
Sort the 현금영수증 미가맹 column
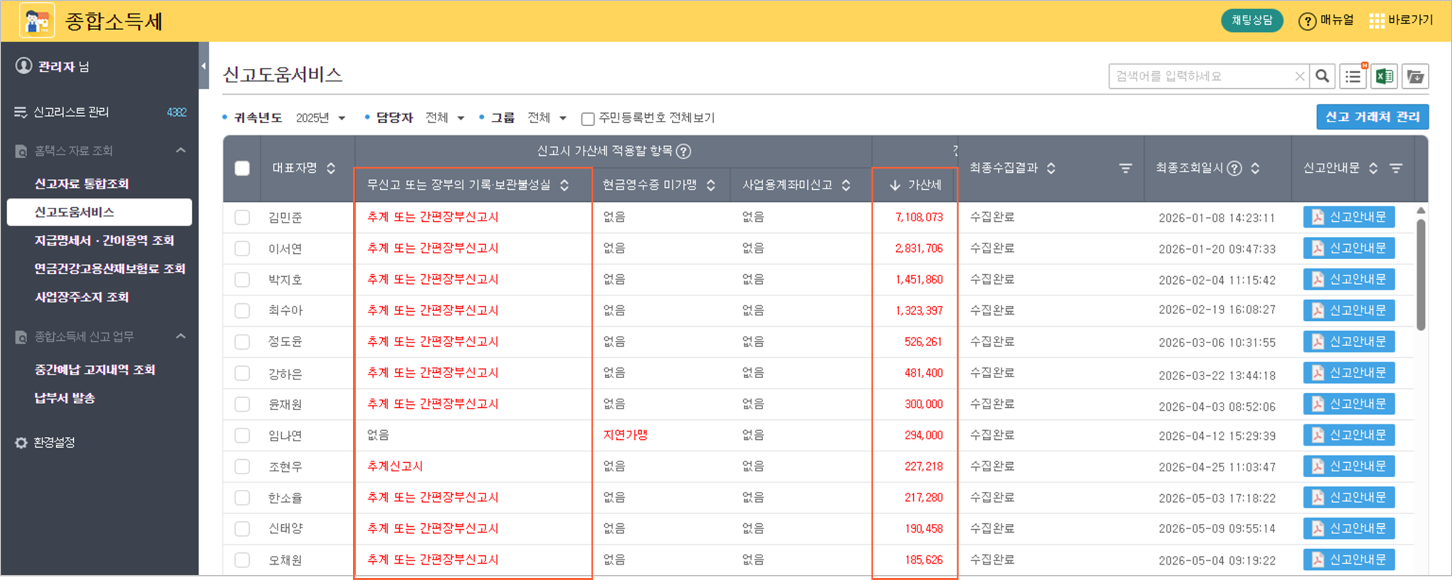[x=711, y=185]
